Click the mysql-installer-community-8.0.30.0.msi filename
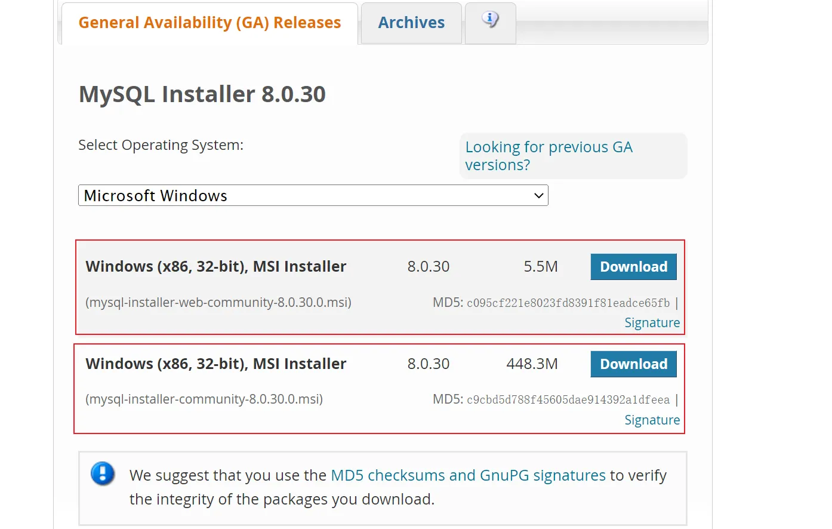 204,399
